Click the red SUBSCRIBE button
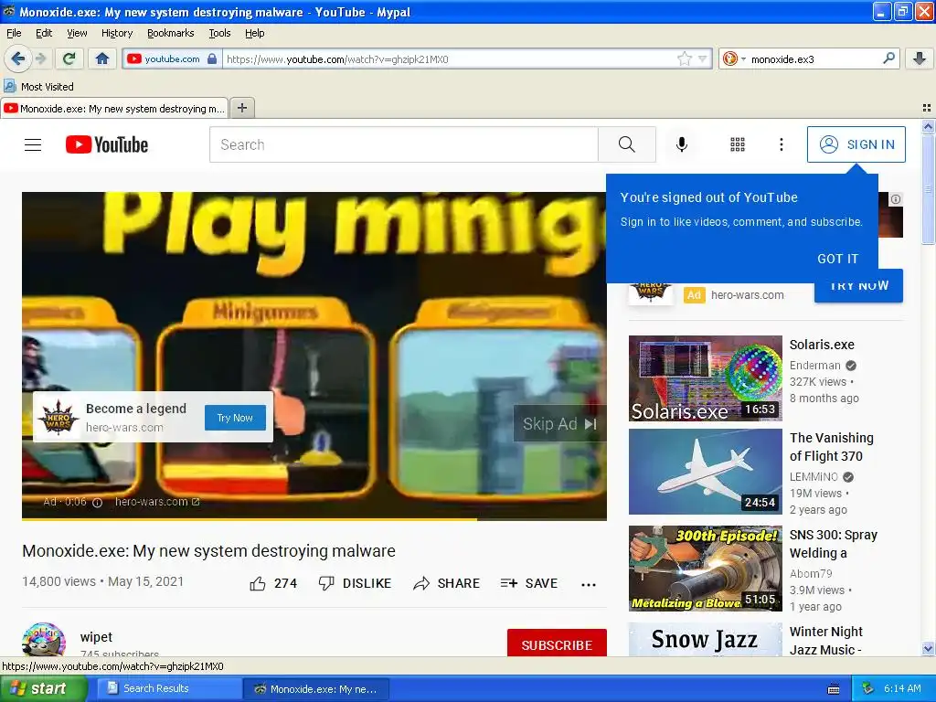This screenshot has width=936, height=702. pyautogui.click(x=557, y=643)
